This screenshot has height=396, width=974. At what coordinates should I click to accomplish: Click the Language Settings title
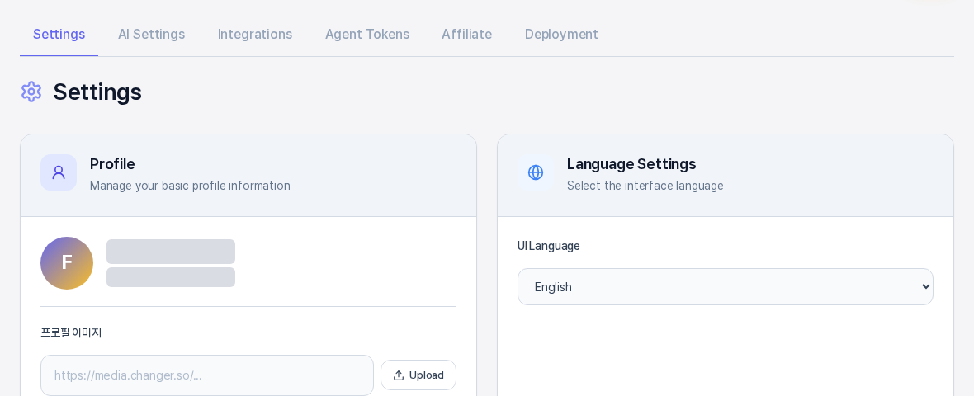tap(631, 164)
